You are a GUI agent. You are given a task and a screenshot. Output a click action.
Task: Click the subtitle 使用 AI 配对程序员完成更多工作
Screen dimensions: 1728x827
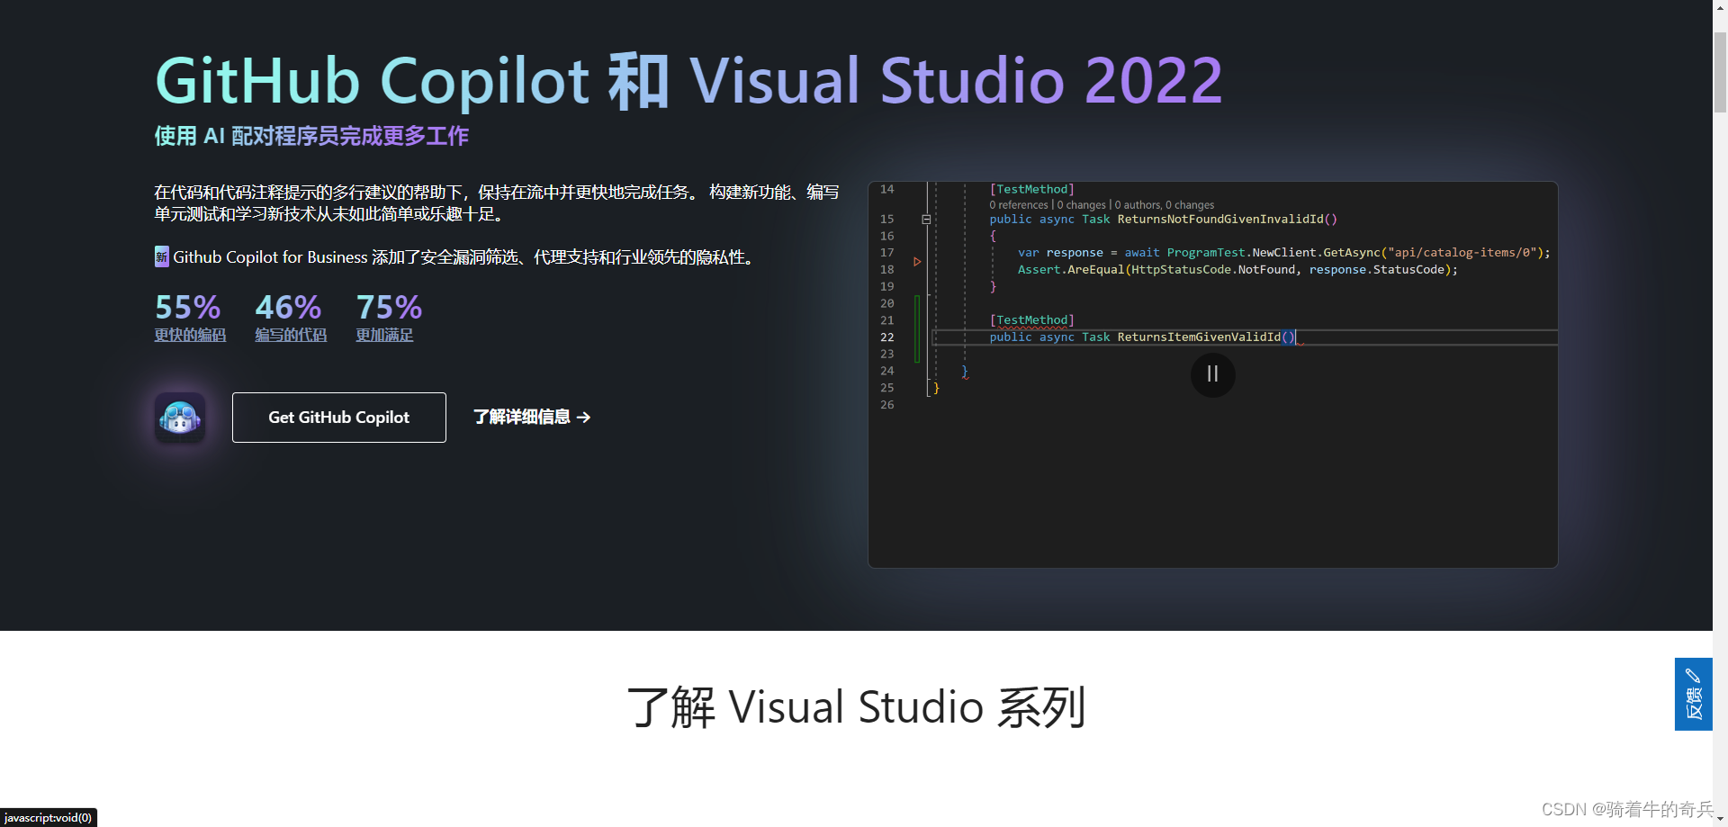tap(311, 136)
